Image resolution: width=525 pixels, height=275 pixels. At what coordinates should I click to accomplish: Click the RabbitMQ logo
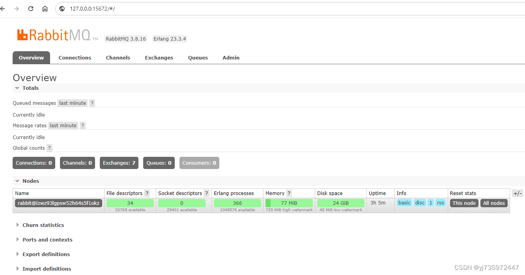[57, 35]
